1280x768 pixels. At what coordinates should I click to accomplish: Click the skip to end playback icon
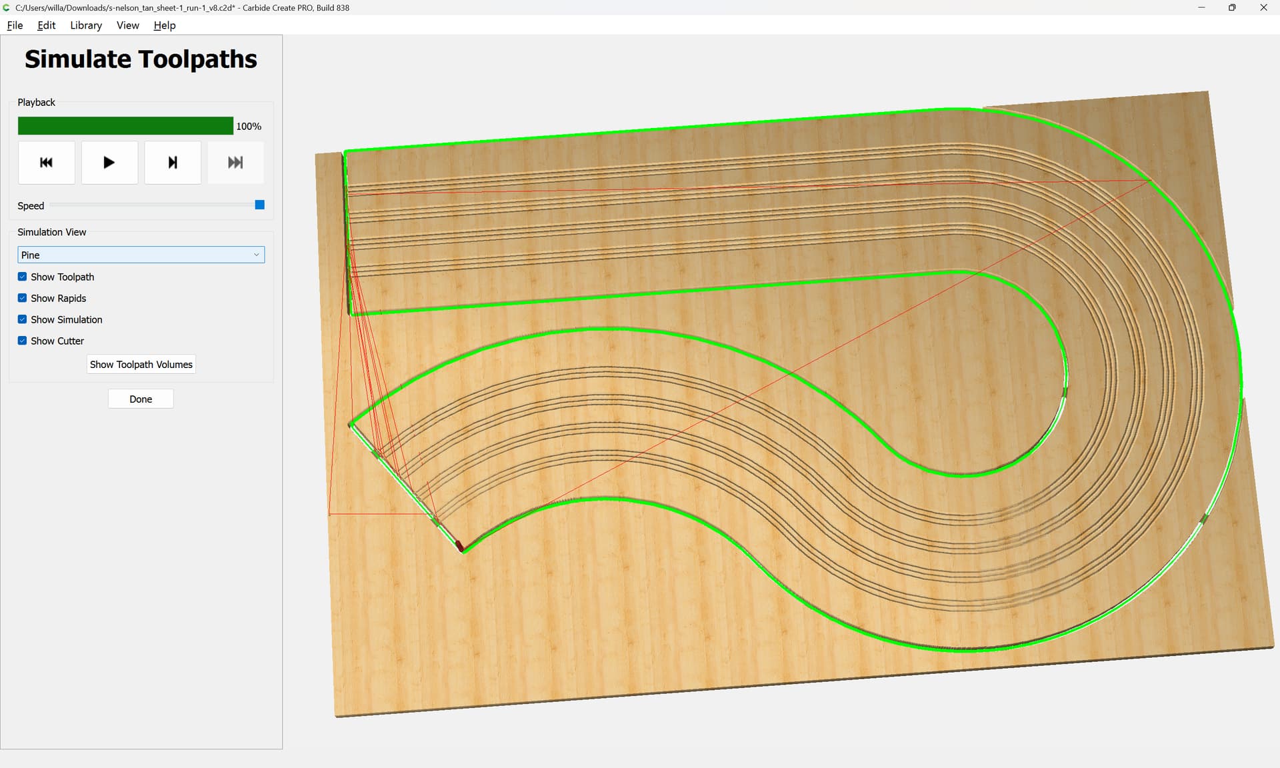coord(235,162)
